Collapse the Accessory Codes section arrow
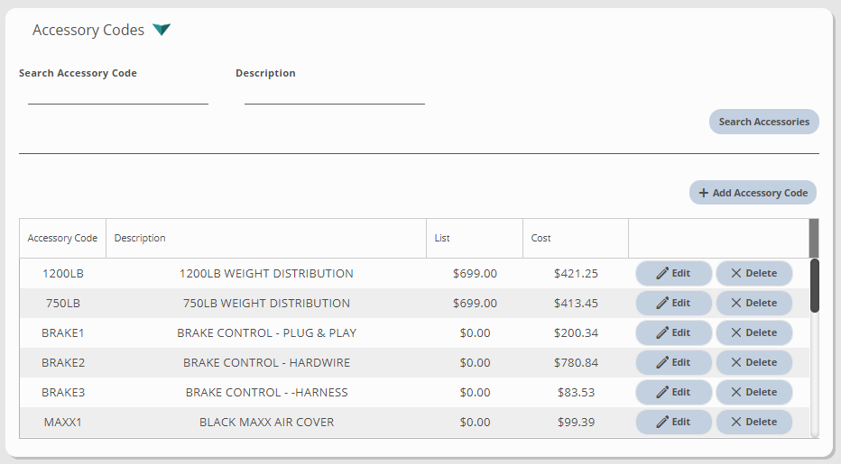This screenshot has height=464, width=841. pyautogui.click(x=162, y=30)
